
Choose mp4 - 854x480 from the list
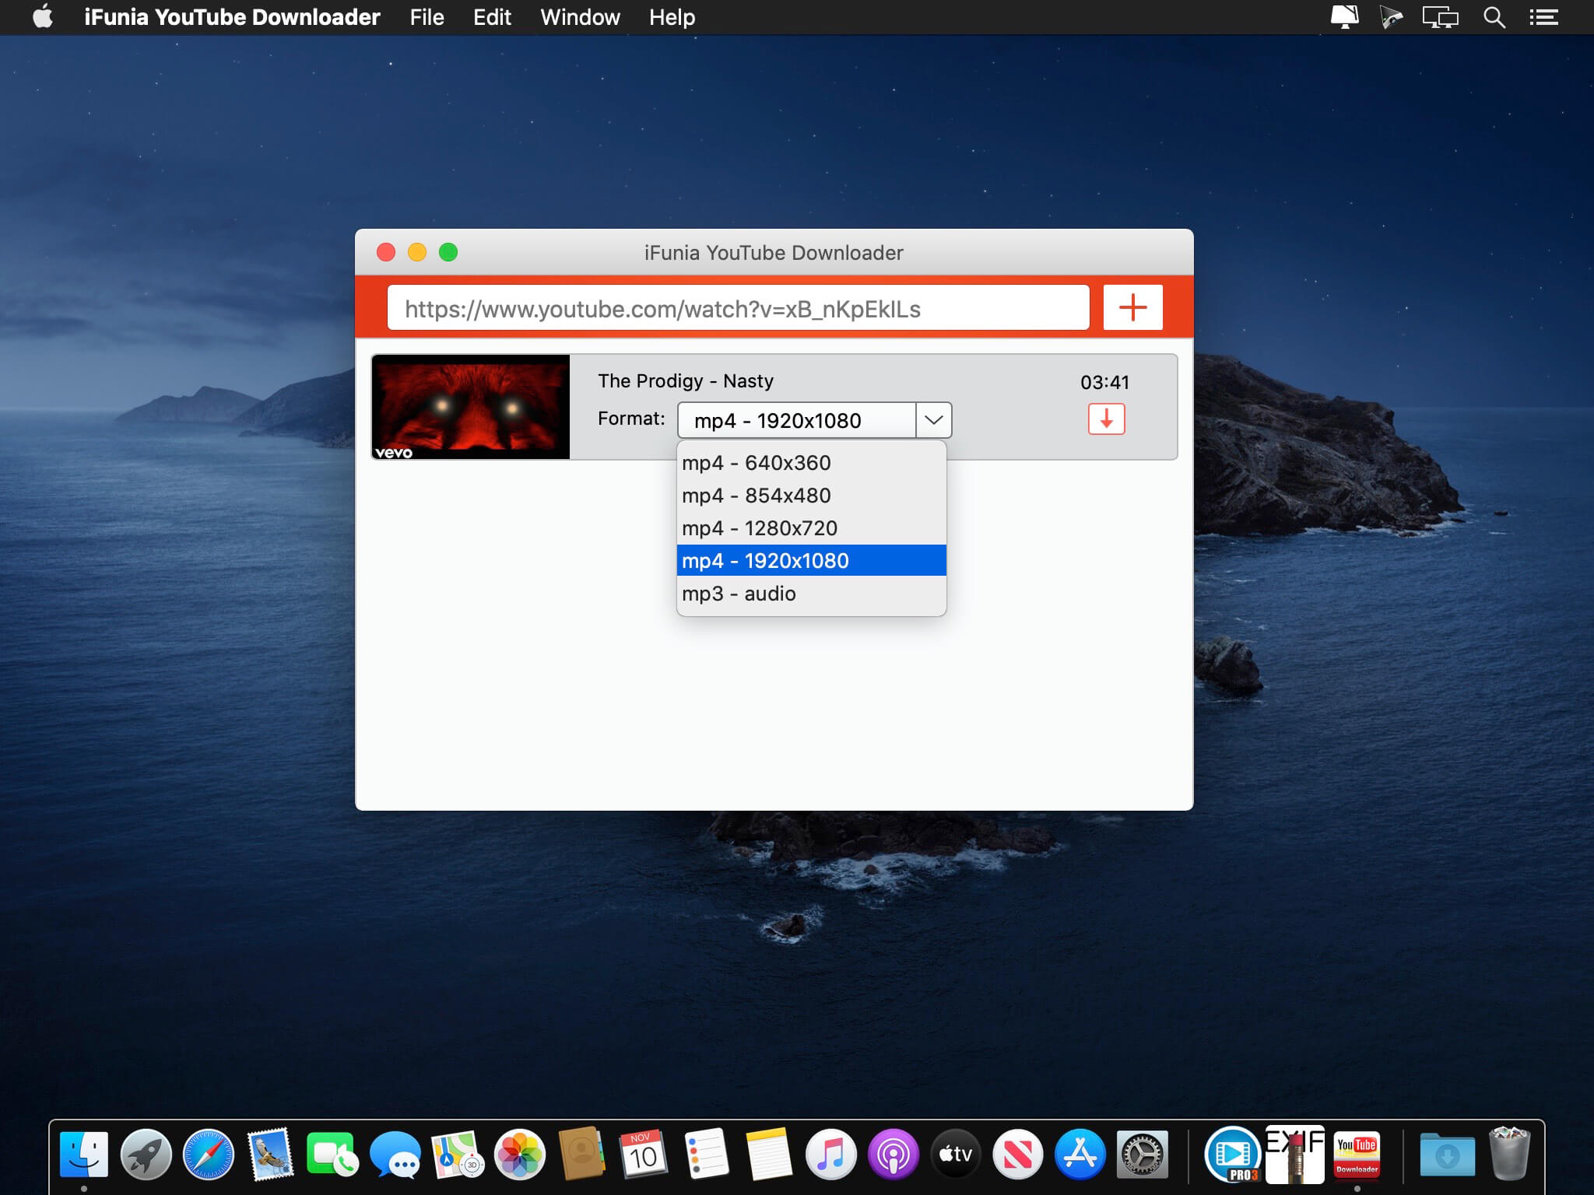click(811, 496)
